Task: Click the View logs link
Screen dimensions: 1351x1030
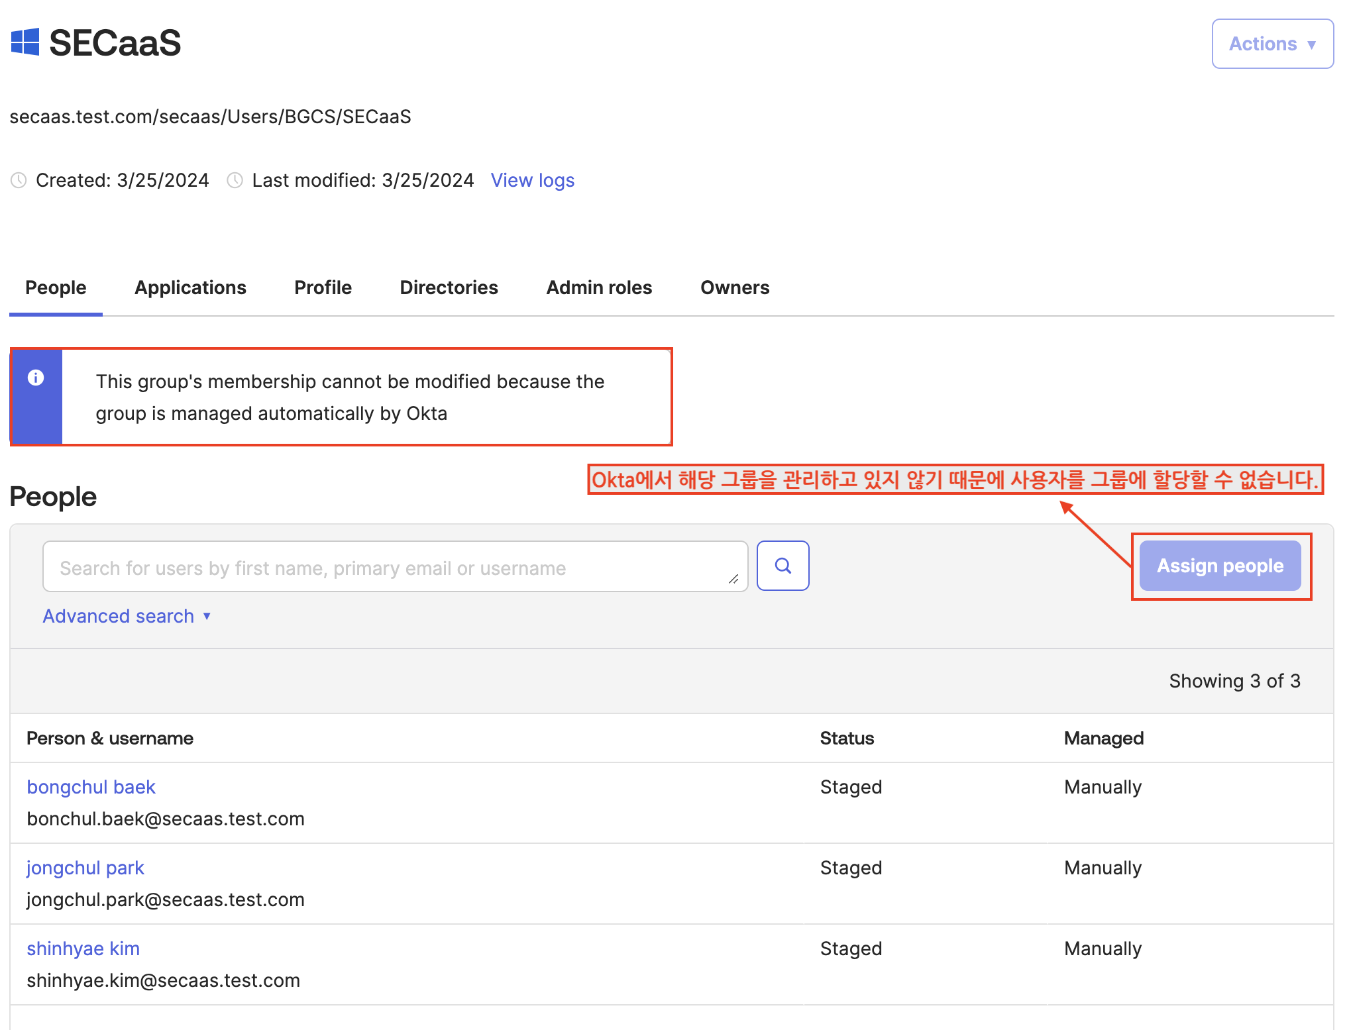Action: [532, 180]
